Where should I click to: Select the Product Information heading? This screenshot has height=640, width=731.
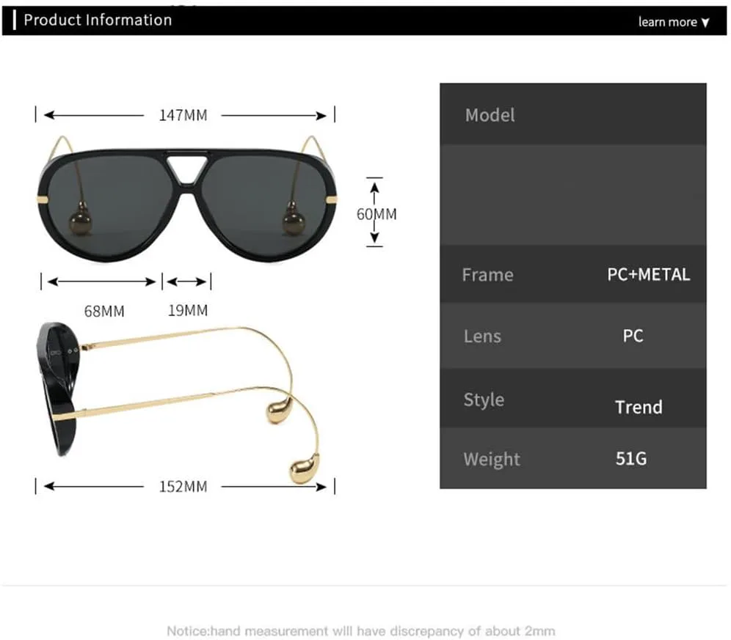[x=97, y=20]
